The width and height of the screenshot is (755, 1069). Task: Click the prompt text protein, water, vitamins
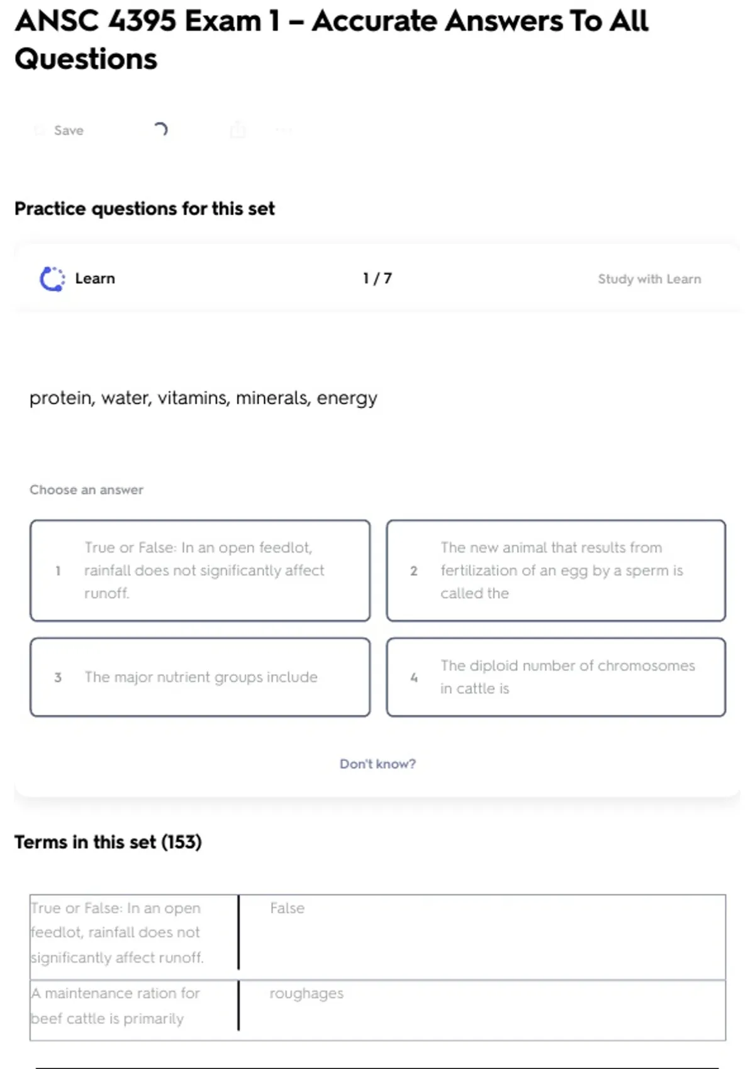pos(203,398)
